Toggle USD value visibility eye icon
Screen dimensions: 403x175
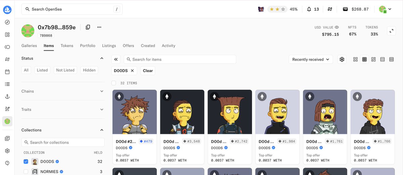click(337, 27)
